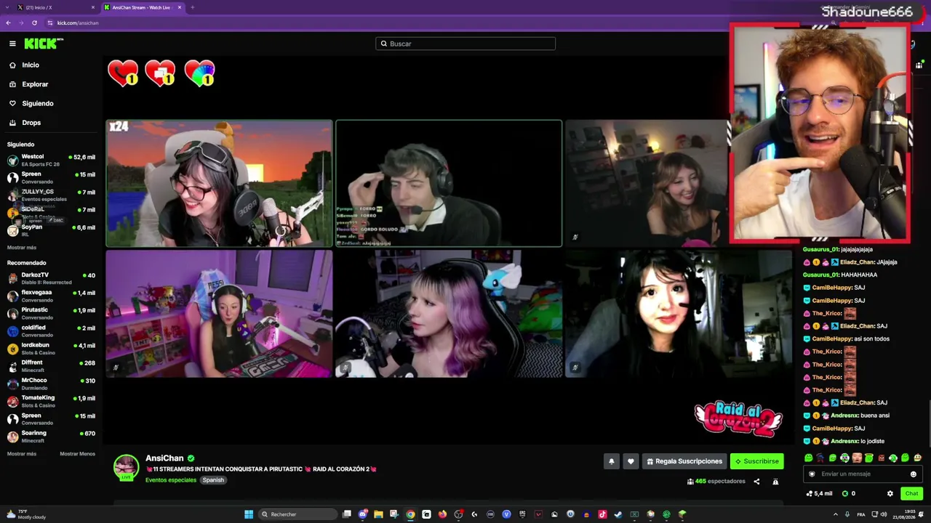Follow the channel with heart button

631,461
